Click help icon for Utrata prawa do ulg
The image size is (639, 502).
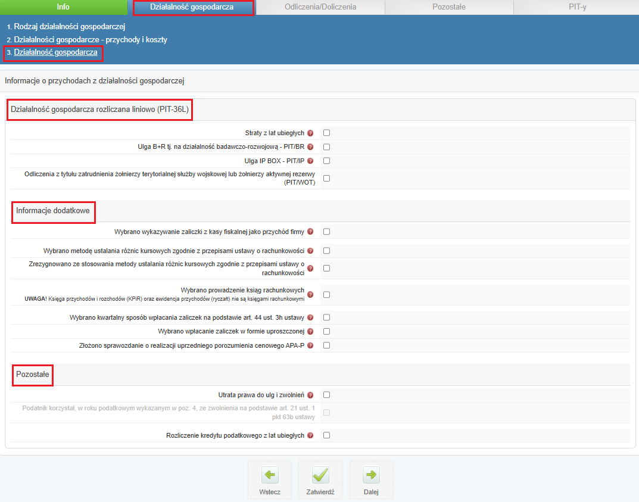point(310,395)
